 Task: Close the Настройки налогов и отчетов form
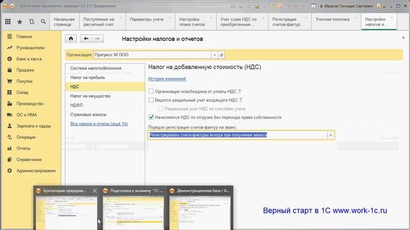(x=403, y=38)
